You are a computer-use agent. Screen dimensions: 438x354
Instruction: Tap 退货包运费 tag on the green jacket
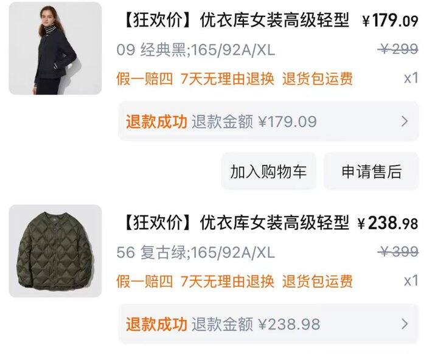click(318, 281)
